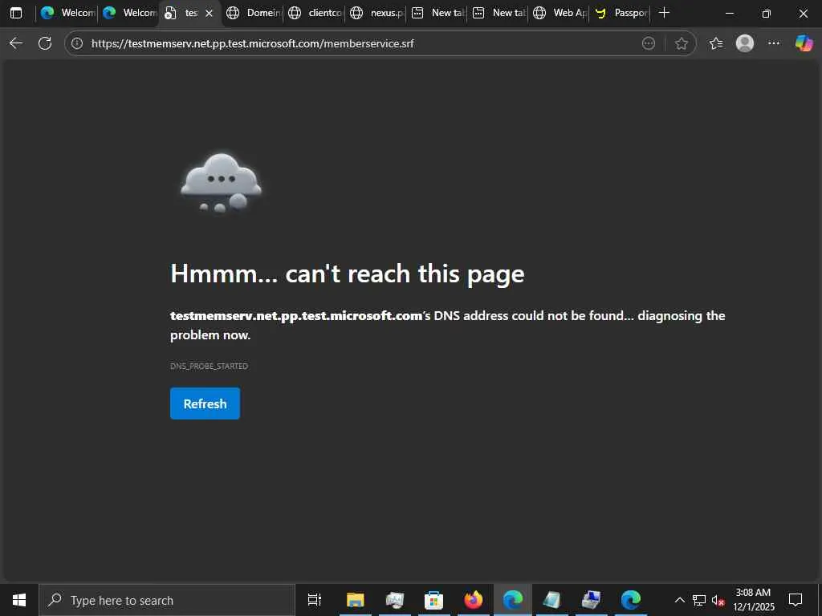Viewport: 822px width, 616px height.
Task: Show hidden system tray icons
Action: [x=679, y=600]
